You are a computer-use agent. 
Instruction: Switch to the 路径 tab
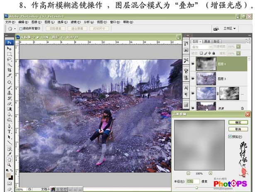coord(216,41)
